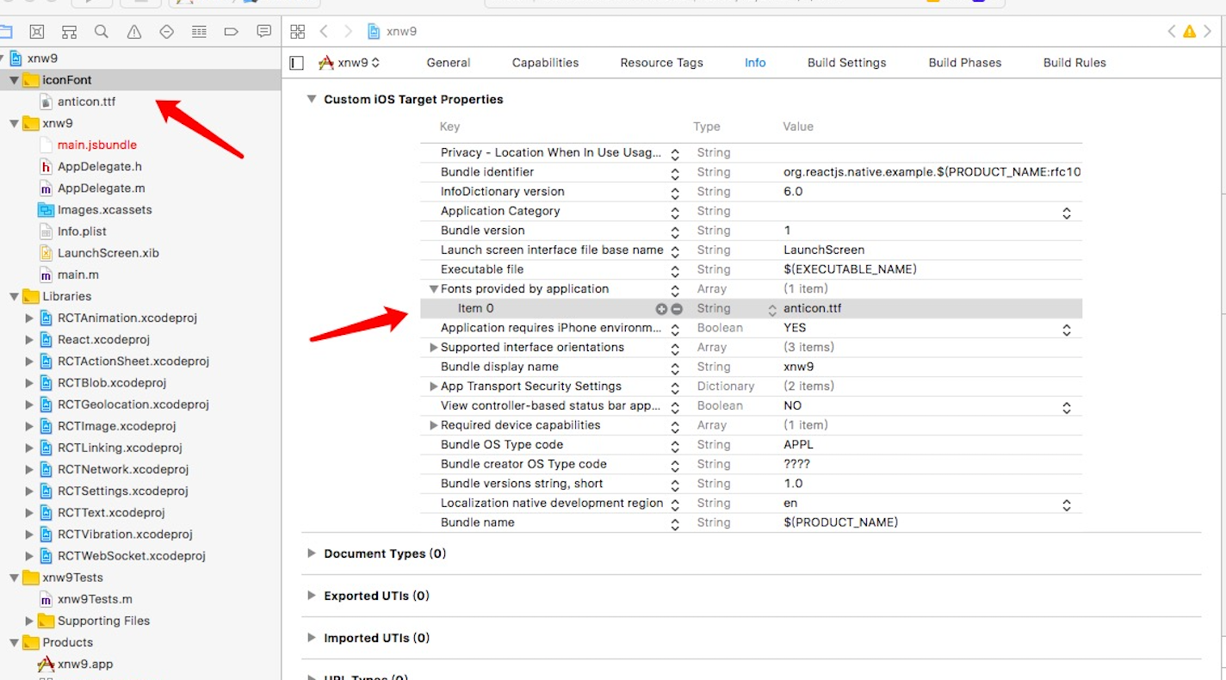Screen dimensions: 1226x680
Task: Open xnw9Tests.m file
Action: tap(95, 599)
